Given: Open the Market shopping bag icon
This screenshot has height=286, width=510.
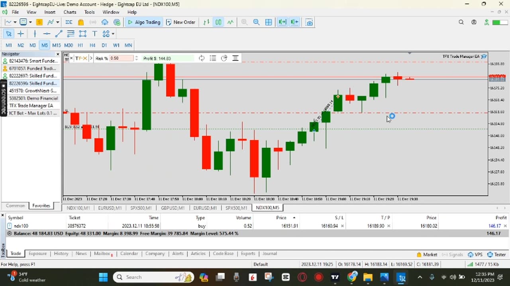Looking at the screenshot, I should [81, 22].
